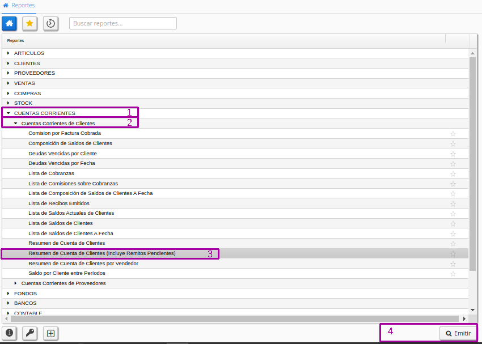
Task: Expand the FONDOS category arrow
Action: tap(9, 294)
